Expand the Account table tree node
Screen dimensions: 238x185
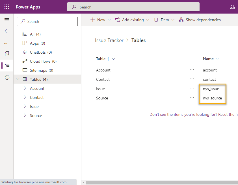pos(25,88)
